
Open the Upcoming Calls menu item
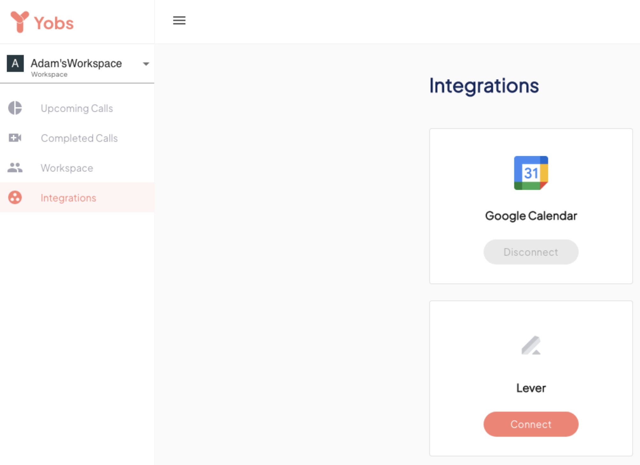[77, 108]
